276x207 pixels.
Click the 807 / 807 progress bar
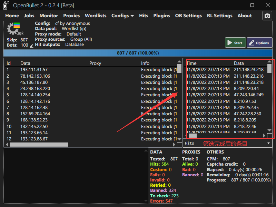tap(138, 53)
